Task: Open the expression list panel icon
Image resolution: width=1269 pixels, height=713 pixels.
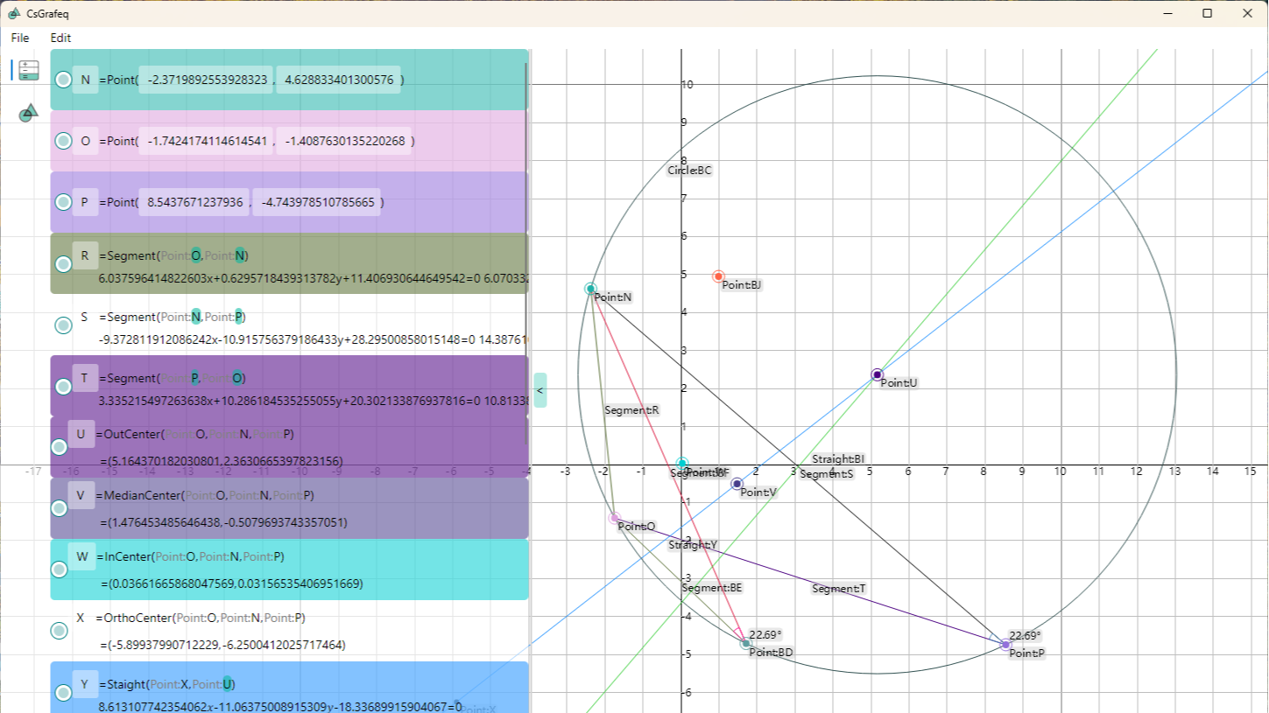Action: point(29,71)
